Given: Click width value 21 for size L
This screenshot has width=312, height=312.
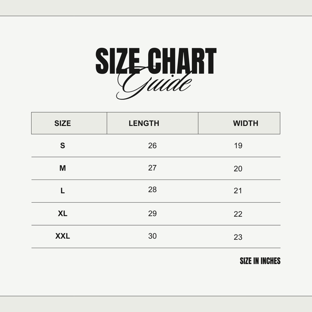Looking at the screenshot, I should (238, 191).
